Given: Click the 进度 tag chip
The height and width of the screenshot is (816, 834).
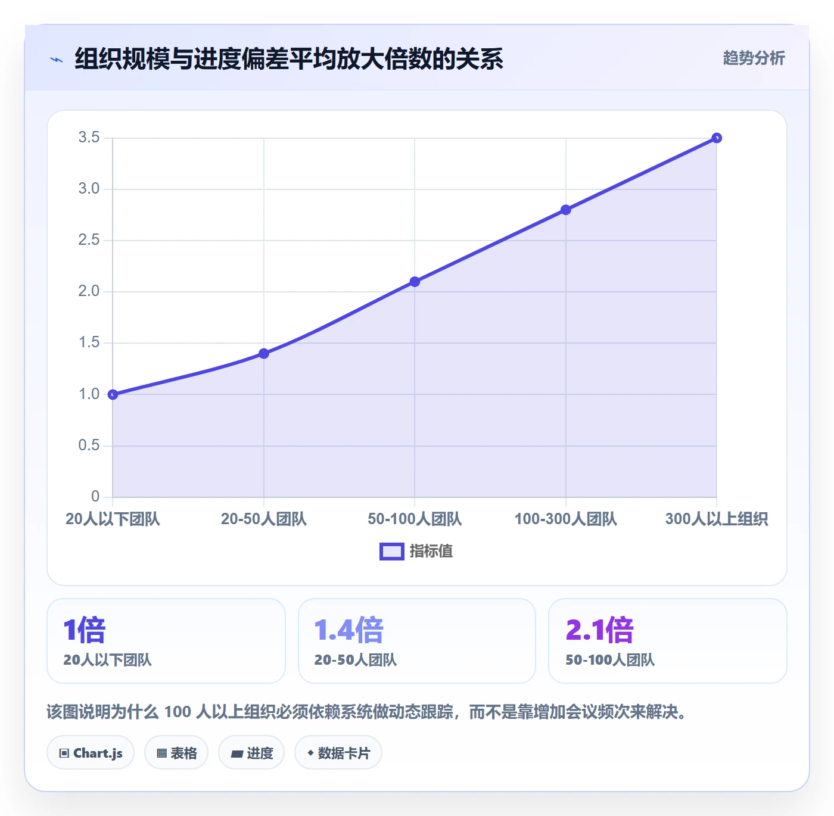Looking at the screenshot, I should coord(251,753).
